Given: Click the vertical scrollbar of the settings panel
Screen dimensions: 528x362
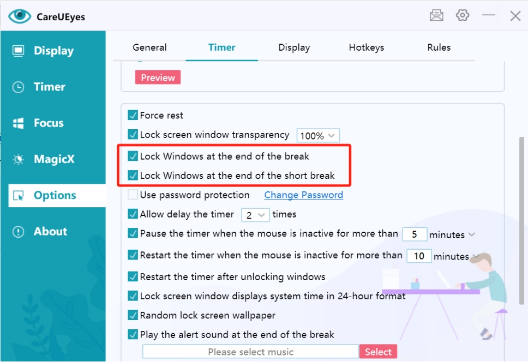Looking at the screenshot, I should [521, 218].
